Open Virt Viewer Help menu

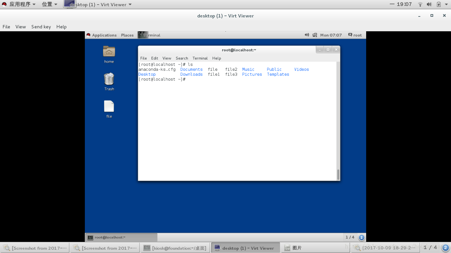click(x=61, y=27)
